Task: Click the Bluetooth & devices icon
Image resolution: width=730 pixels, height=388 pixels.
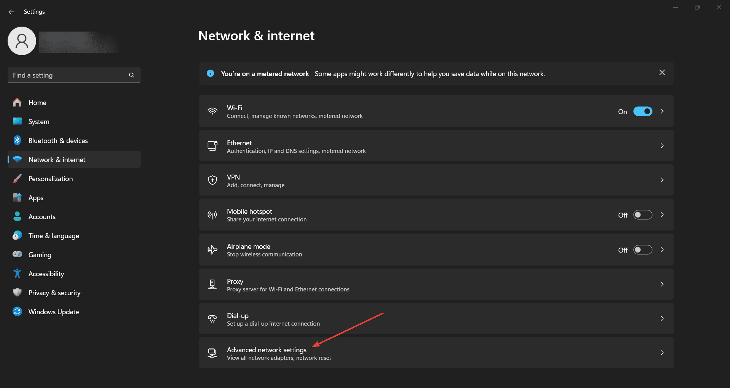Action: pos(17,140)
